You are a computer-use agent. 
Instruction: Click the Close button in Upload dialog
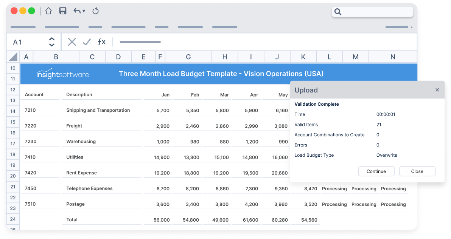(x=417, y=171)
